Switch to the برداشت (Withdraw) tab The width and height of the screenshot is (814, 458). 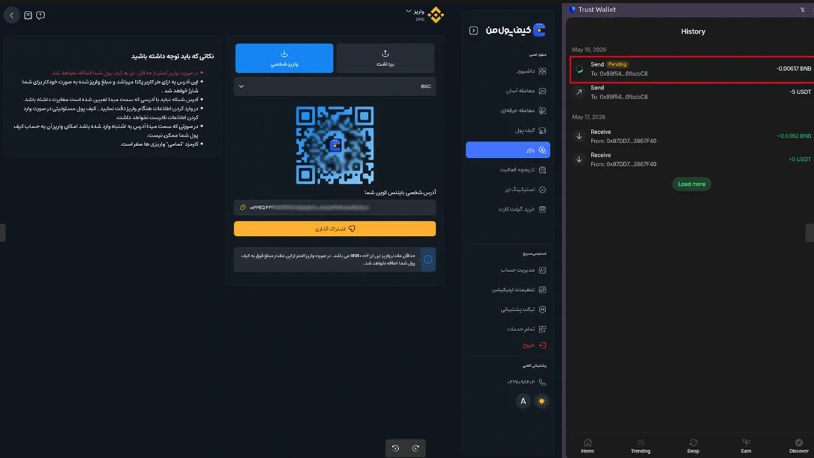coord(385,58)
